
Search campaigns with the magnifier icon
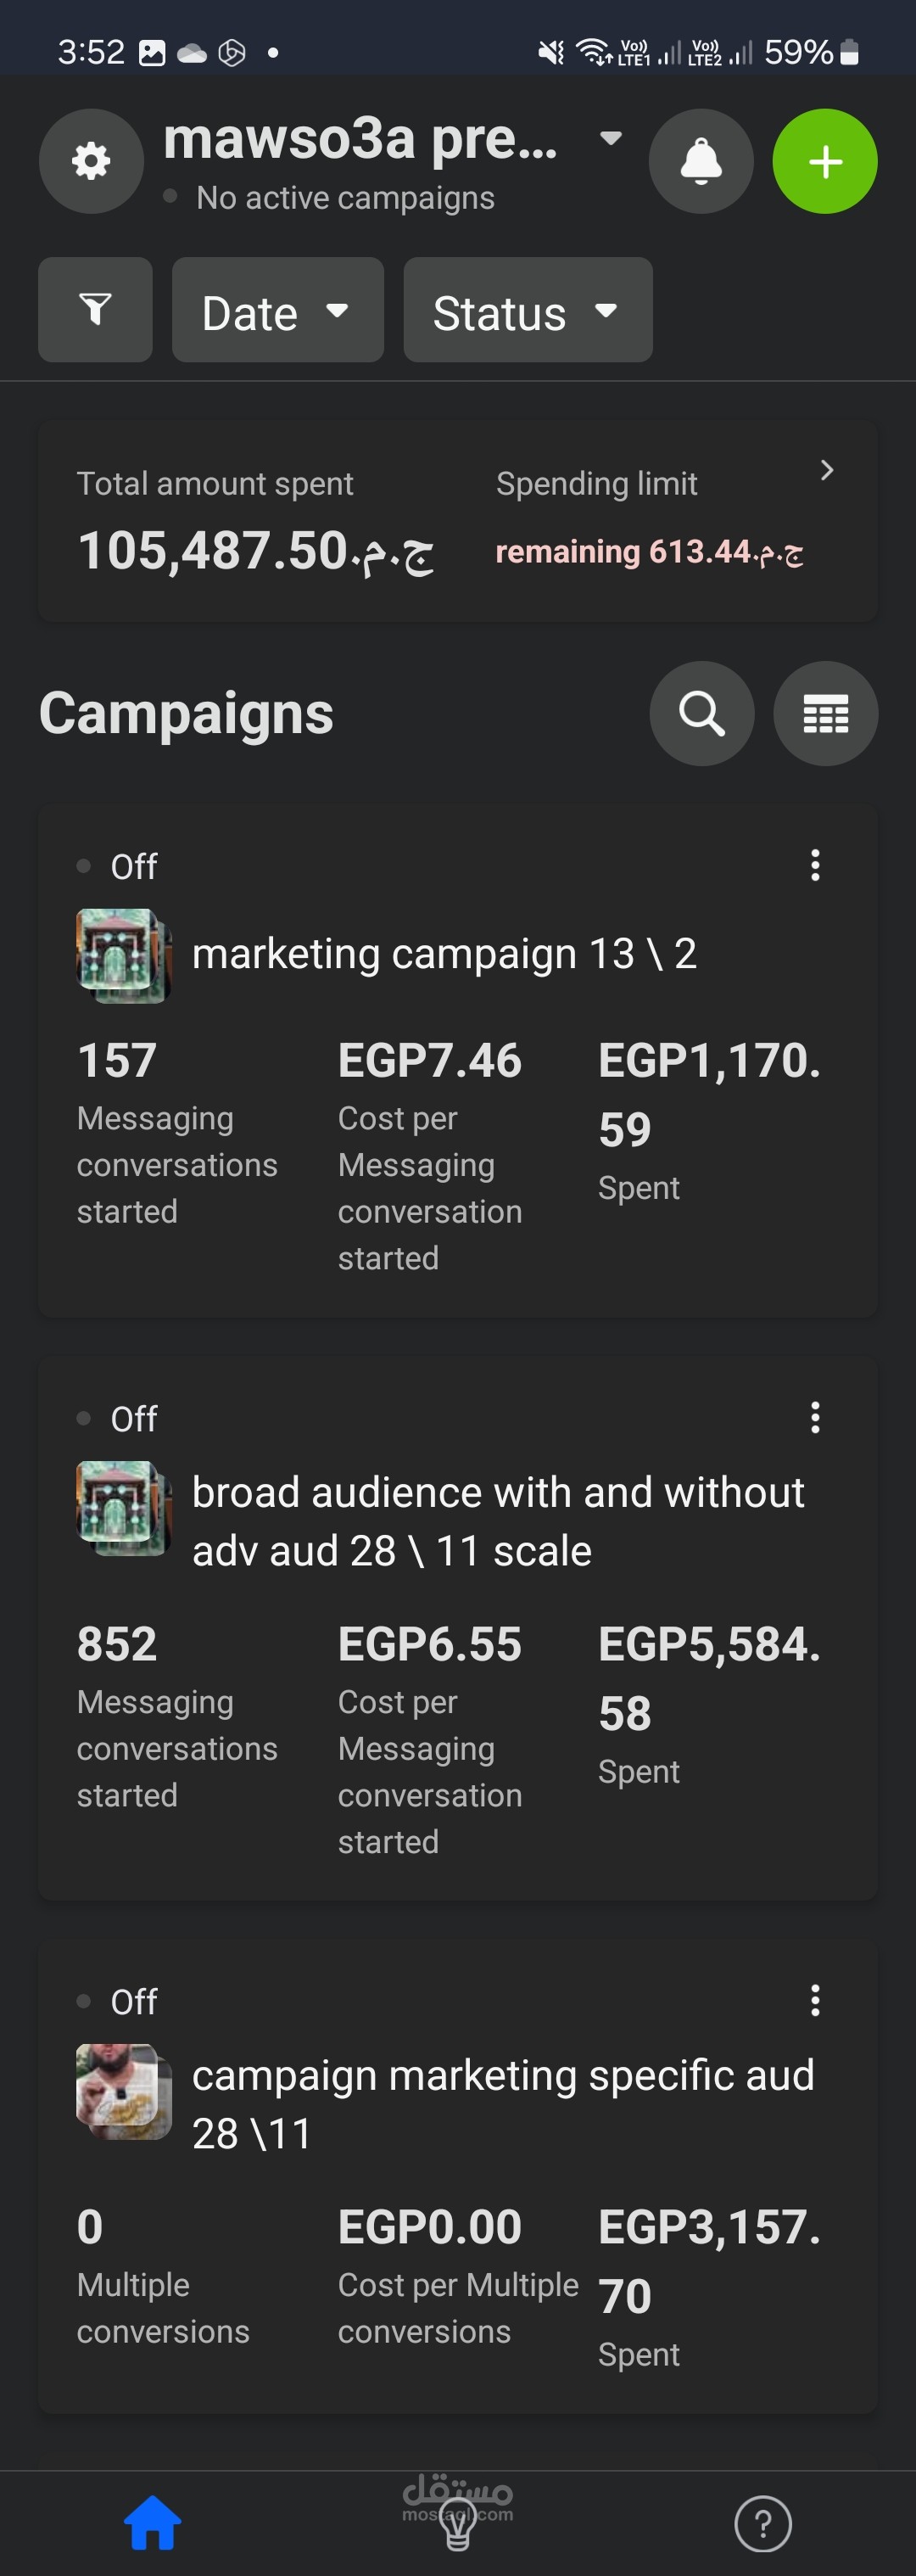pos(701,714)
